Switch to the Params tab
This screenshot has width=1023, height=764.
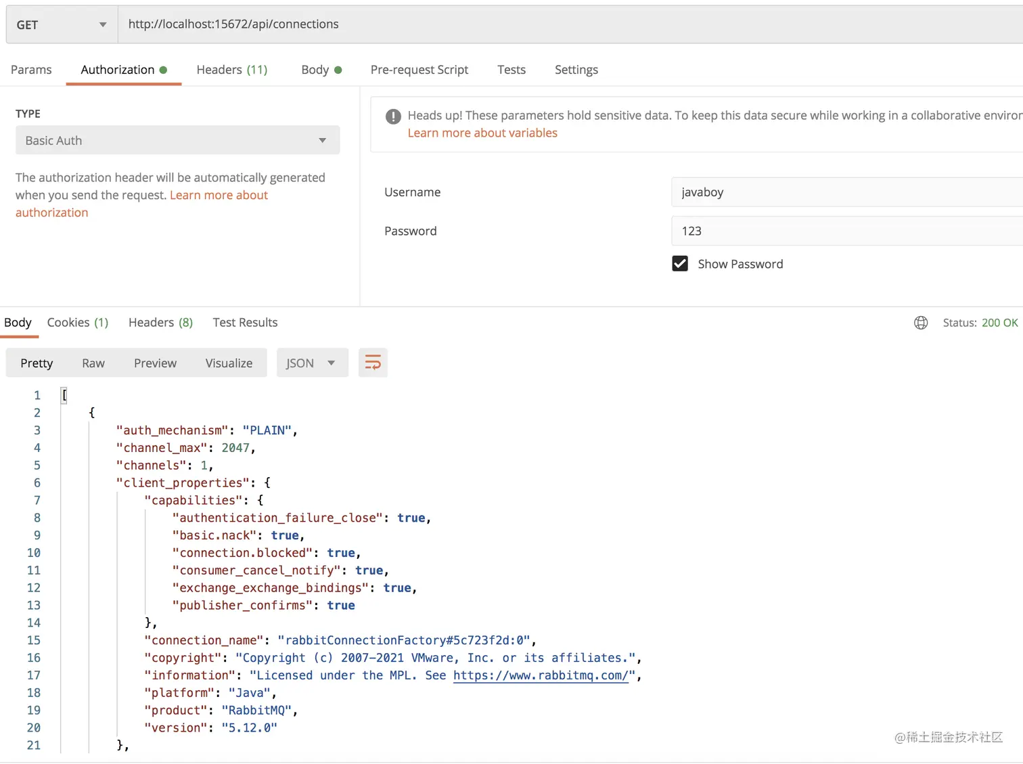[31, 70]
